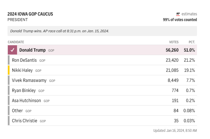Select the Donald Trump candidate name
Screen dimensions: 210x139
tap(32, 50)
